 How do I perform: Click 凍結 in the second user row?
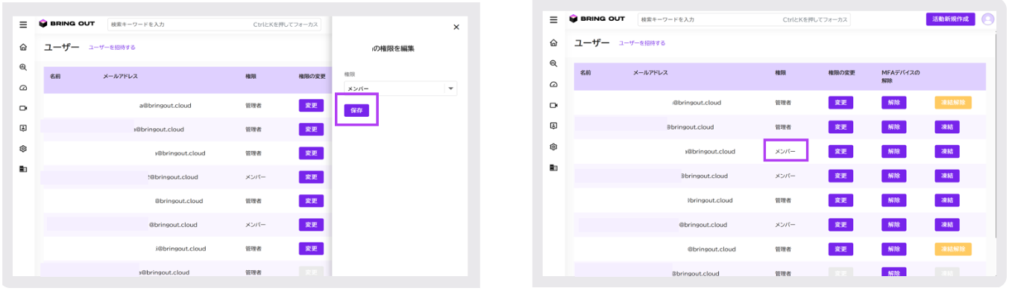point(947,127)
